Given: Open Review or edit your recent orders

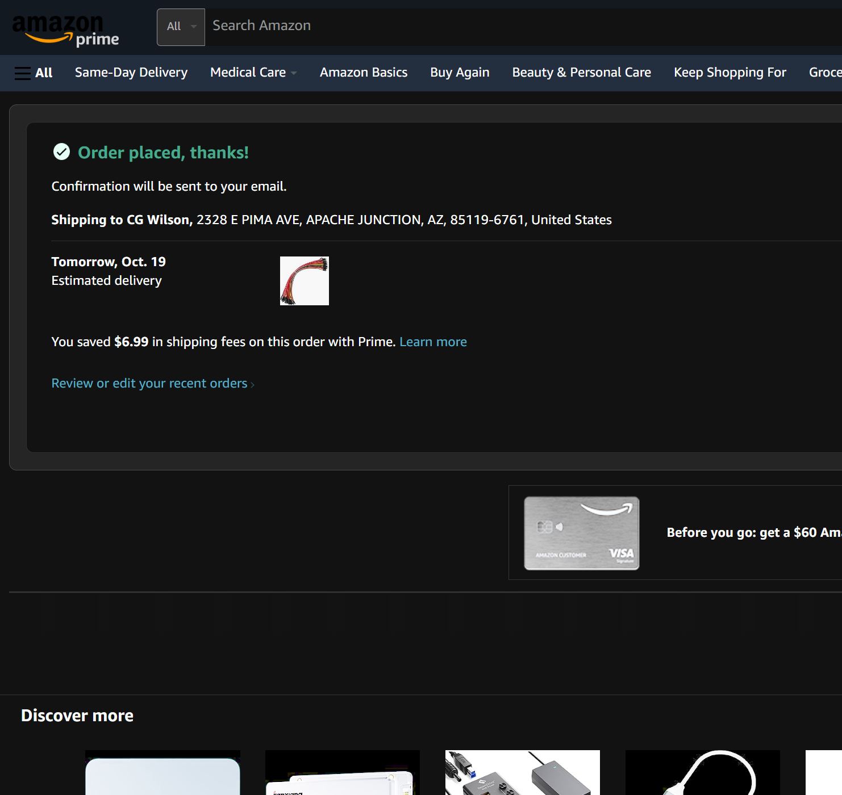Looking at the screenshot, I should coord(153,384).
